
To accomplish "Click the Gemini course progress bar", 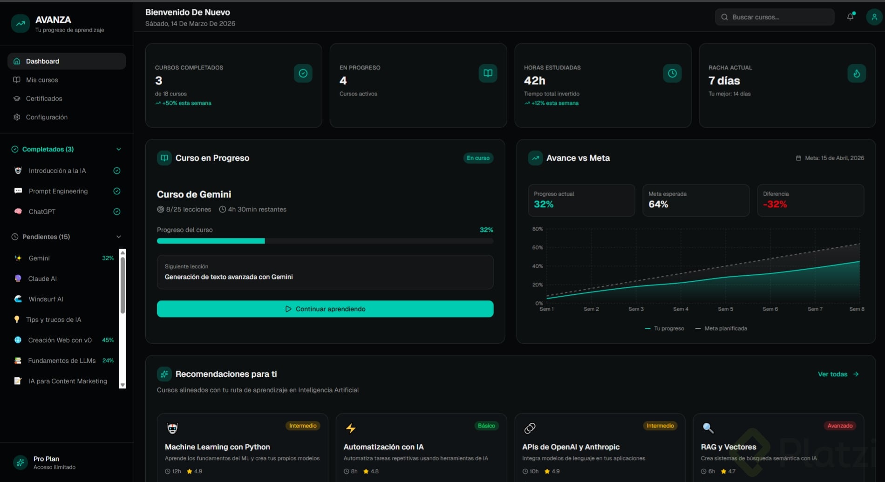I will [x=325, y=241].
